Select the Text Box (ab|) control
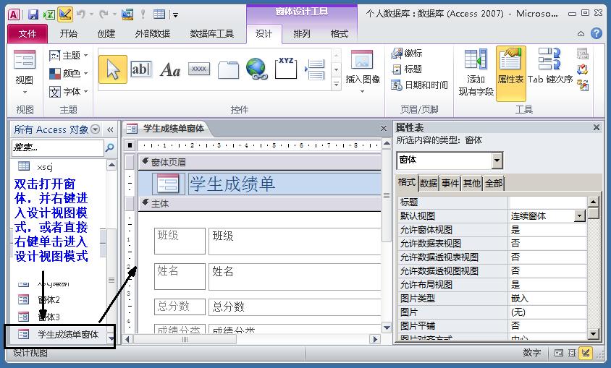 [x=140, y=69]
